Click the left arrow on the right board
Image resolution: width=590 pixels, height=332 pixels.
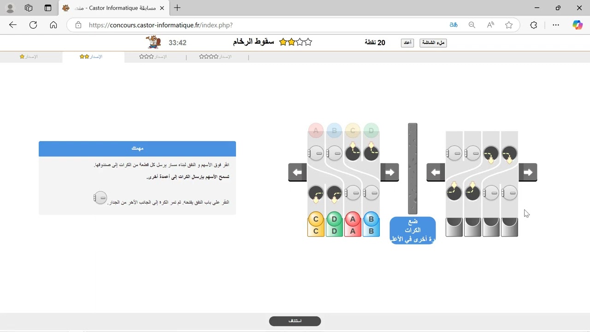point(436,172)
